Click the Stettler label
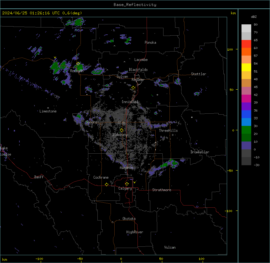Screen dimensions: 270x263 [x=199, y=74]
